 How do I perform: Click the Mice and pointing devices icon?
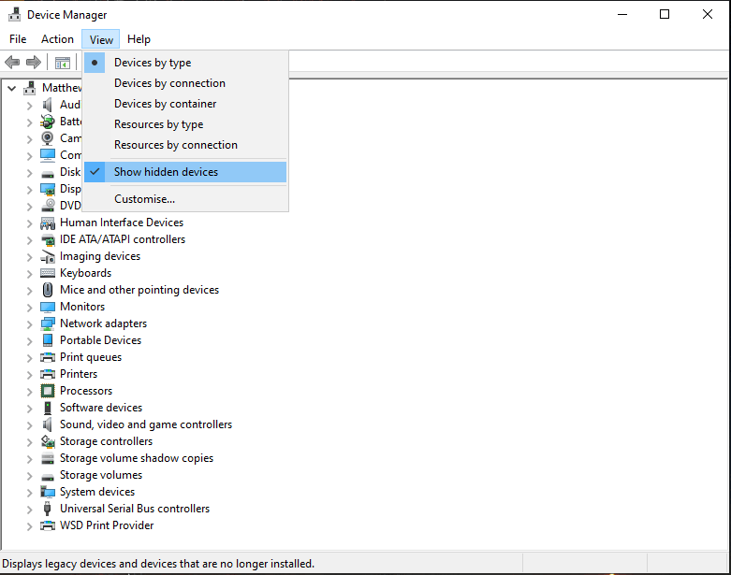48,290
